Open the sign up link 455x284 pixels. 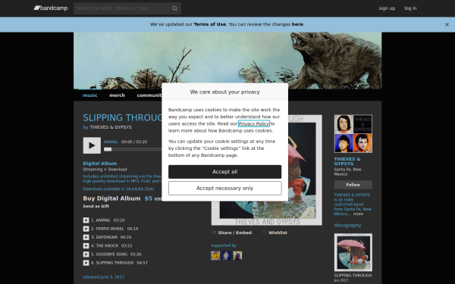[x=387, y=8]
